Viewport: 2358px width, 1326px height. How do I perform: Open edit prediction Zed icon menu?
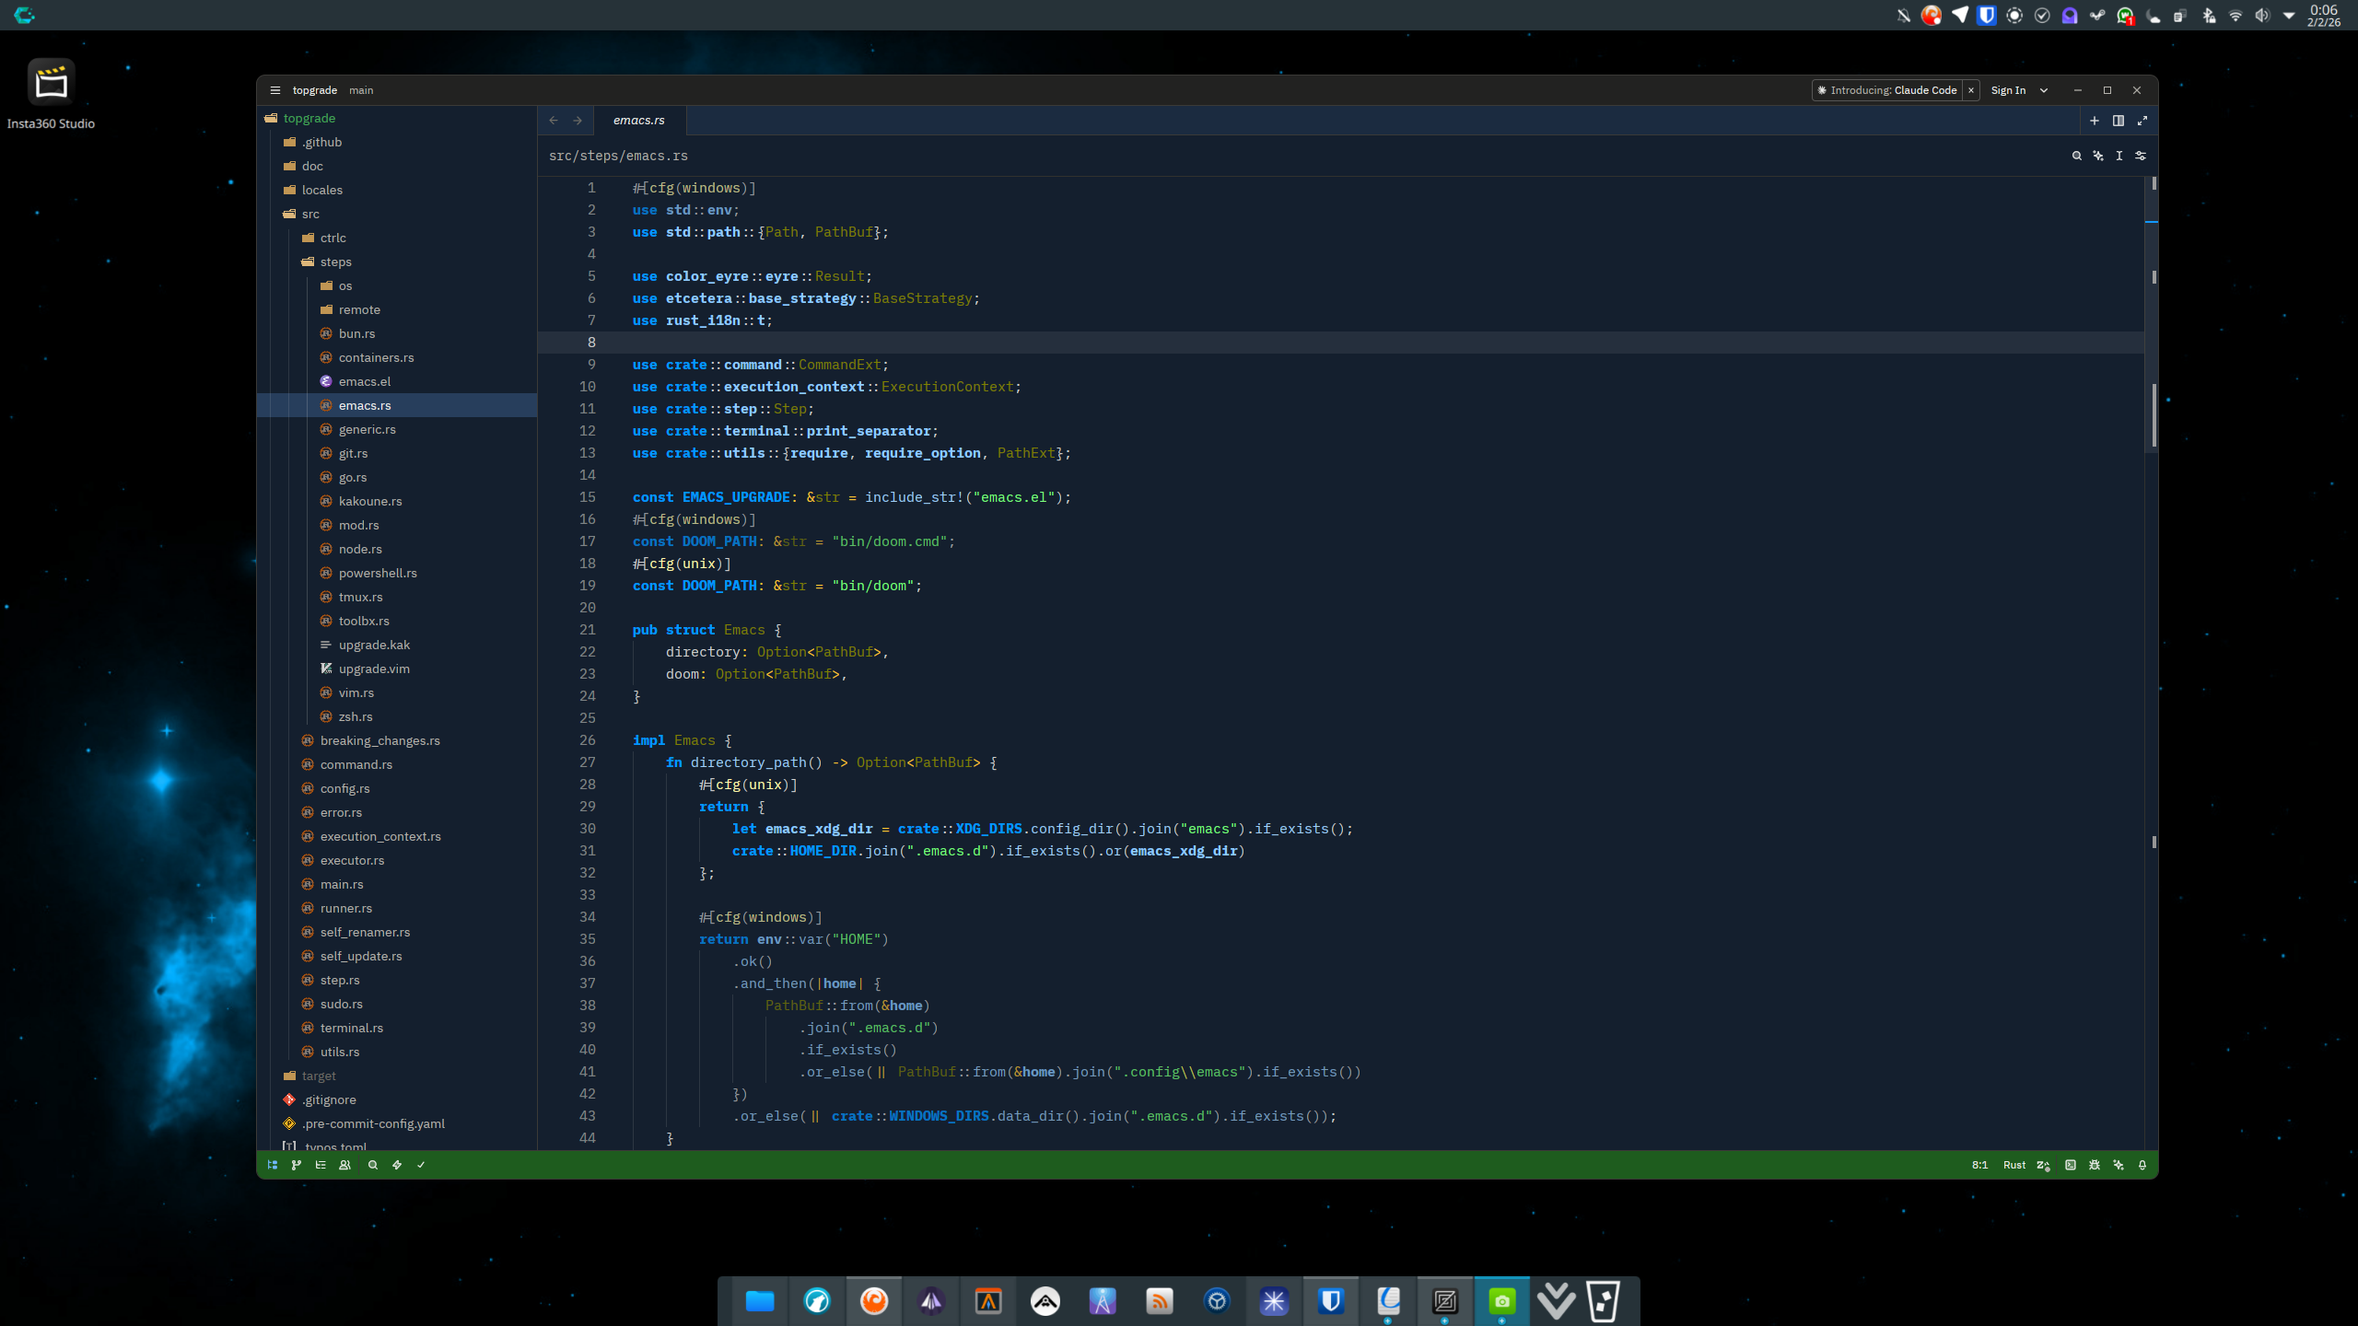tap(2043, 1165)
